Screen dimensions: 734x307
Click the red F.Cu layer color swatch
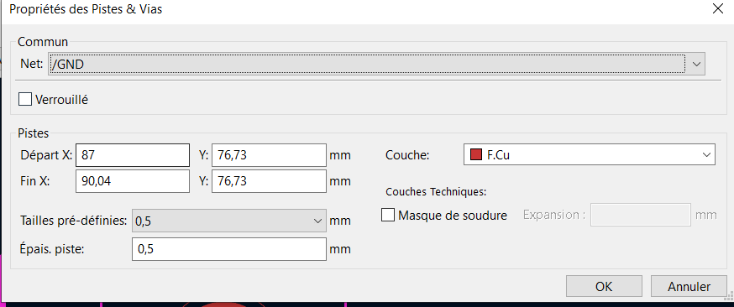[476, 155]
